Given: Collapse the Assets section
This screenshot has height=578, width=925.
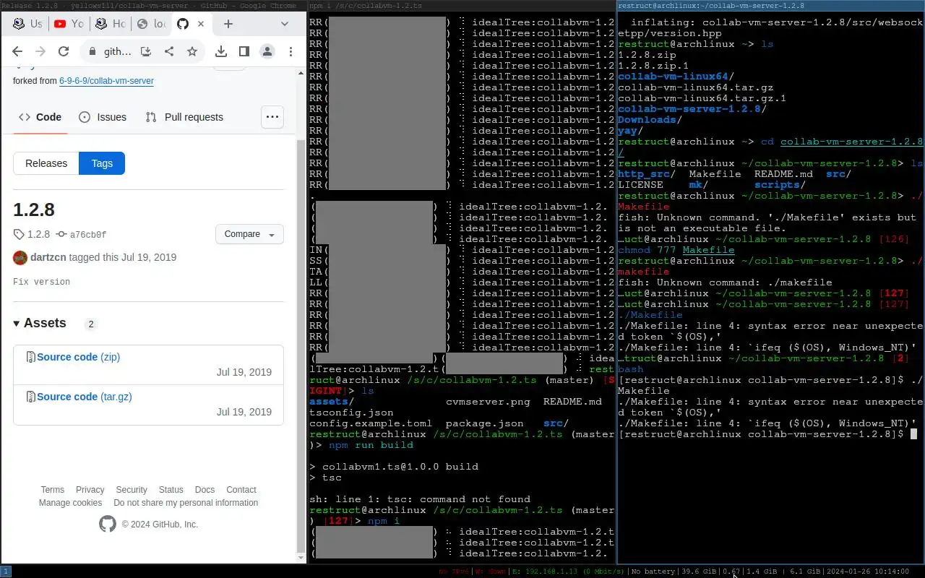Looking at the screenshot, I should click(40, 323).
